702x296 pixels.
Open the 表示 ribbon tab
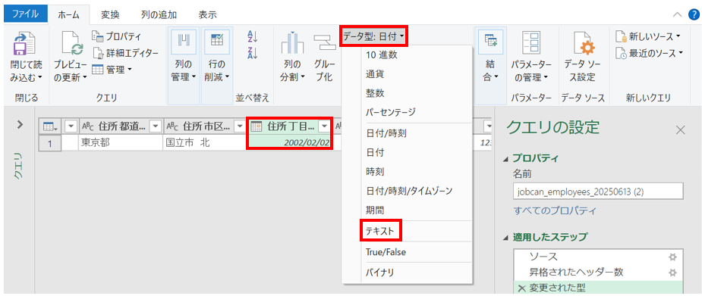pos(207,14)
